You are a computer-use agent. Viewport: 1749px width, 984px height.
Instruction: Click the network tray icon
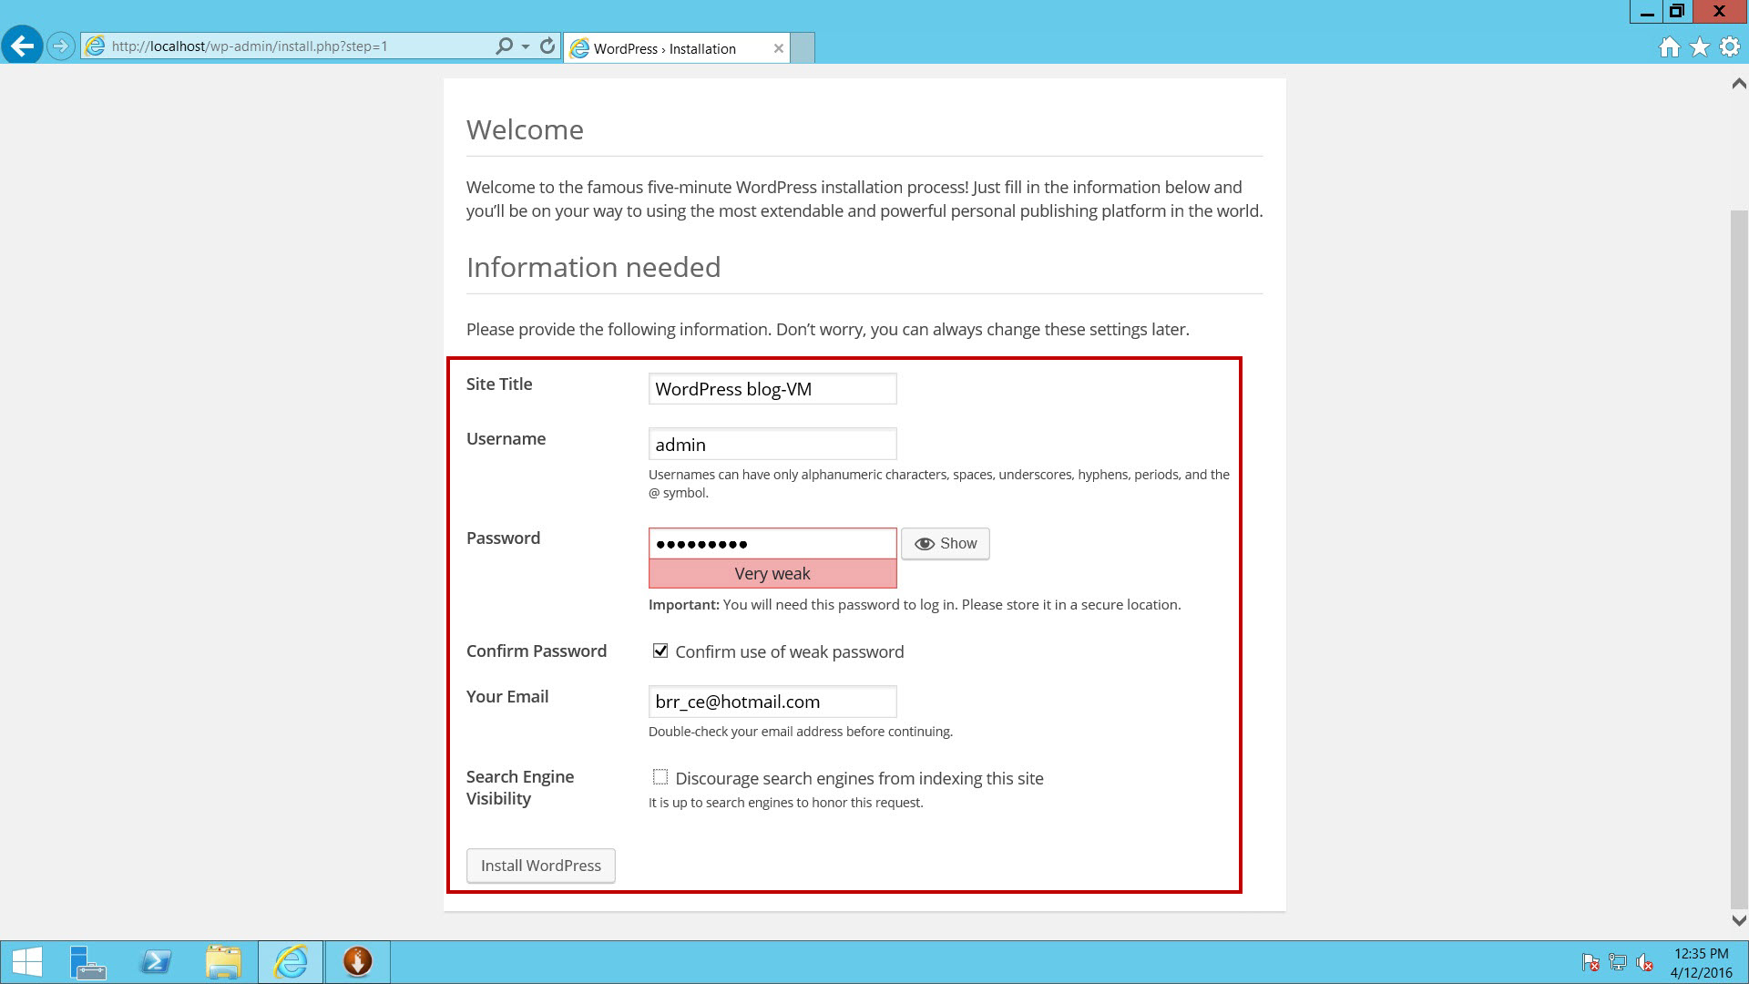point(1618,962)
